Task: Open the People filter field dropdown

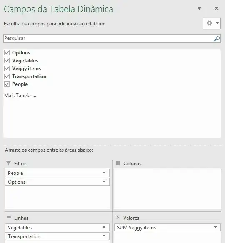Action: pyautogui.click(x=104, y=173)
